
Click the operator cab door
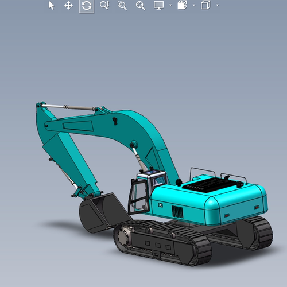pos(138,196)
